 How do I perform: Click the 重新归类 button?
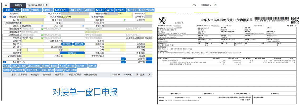pyautogui.click(x=92, y=66)
